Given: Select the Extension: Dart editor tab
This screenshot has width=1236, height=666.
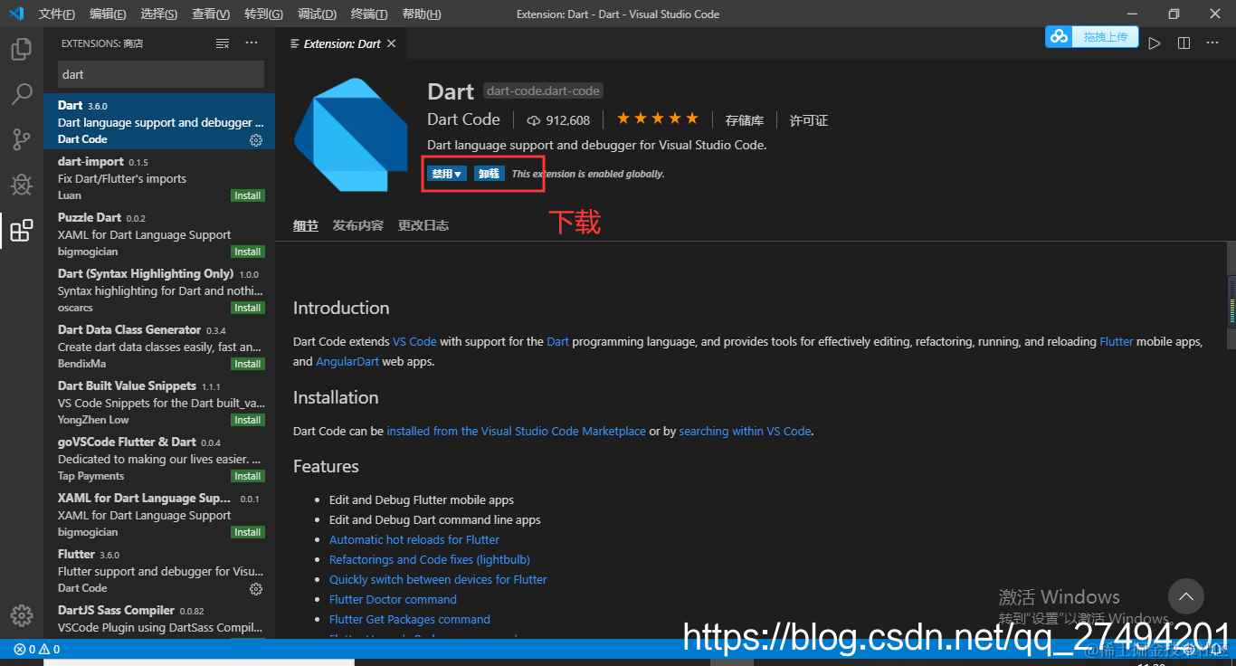Looking at the screenshot, I should [x=342, y=43].
